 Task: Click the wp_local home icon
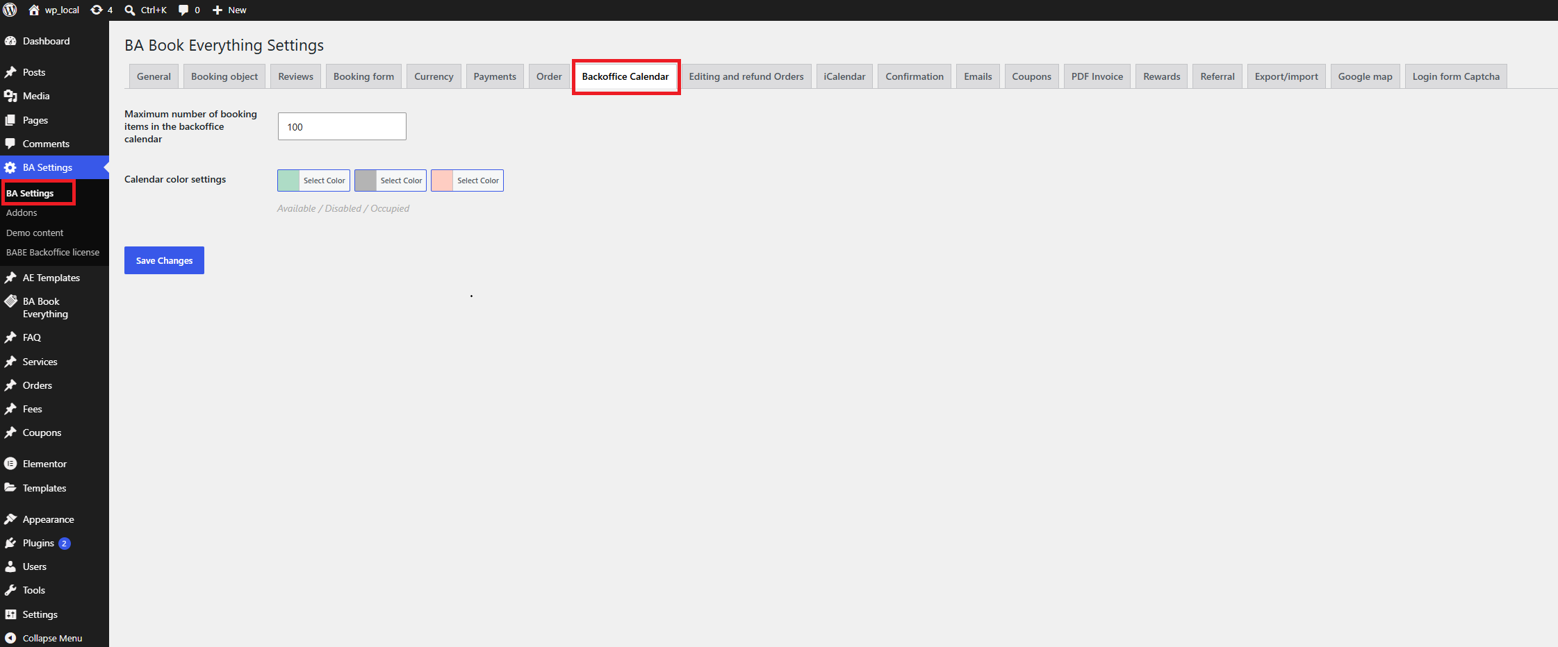[x=33, y=10]
